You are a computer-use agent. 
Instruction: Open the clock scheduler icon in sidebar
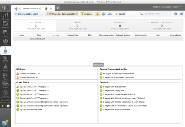(8, 106)
